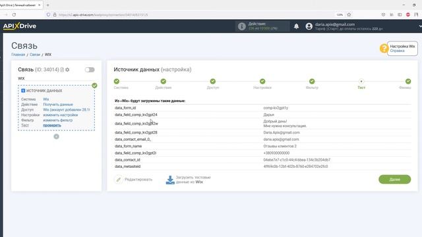422x237 pixels.
Task: Open the 'Получать данные' action link
Action: tap(58, 104)
